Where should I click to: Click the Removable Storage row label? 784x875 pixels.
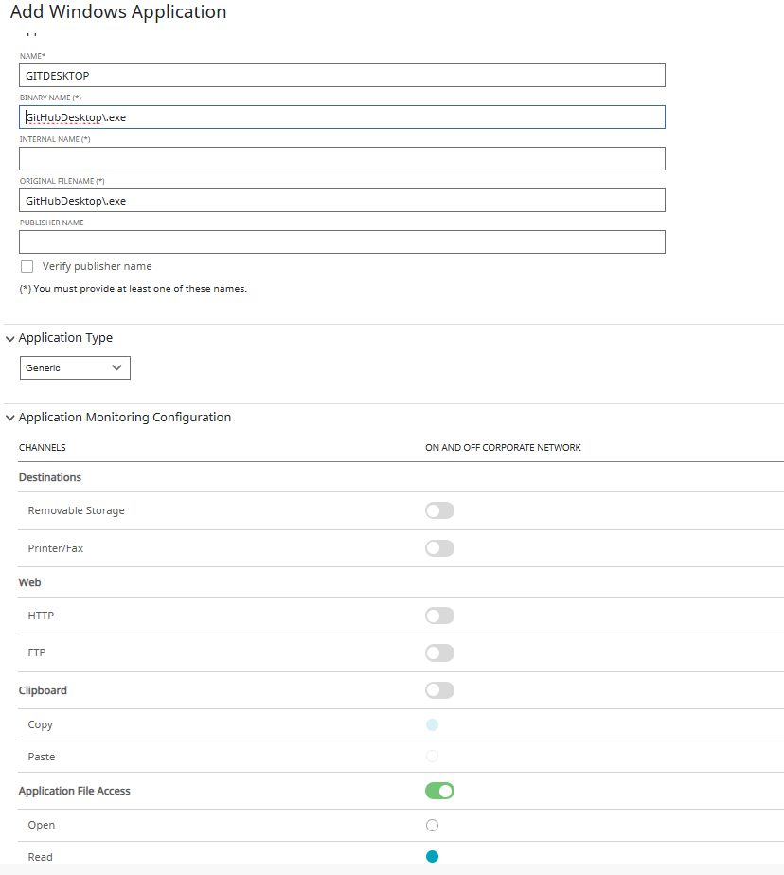click(77, 510)
